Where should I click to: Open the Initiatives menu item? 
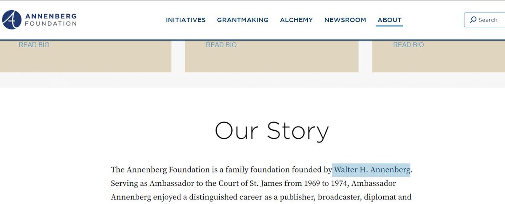(186, 20)
